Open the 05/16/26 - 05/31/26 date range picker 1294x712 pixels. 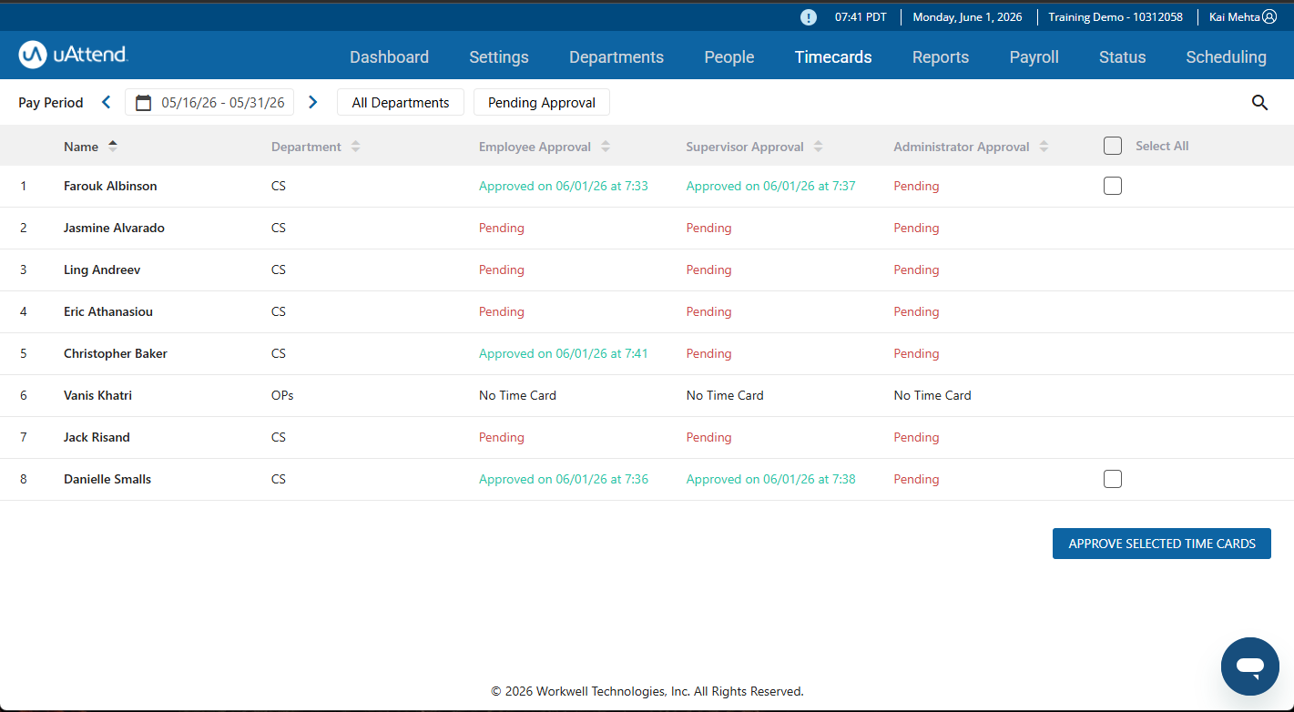(x=209, y=103)
